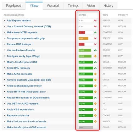133x132 pixels.
Task: Click the TYPE column header
Action: click(105, 15)
